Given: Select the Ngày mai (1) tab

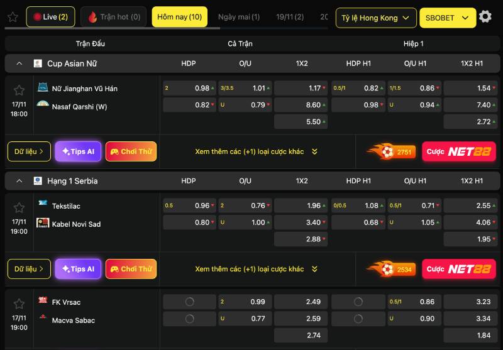Looking at the screenshot, I should [x=238, y=17].
